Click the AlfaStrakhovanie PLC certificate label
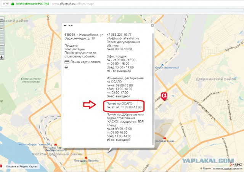Screen dimensions: 244x172 (x=32, y=3)
